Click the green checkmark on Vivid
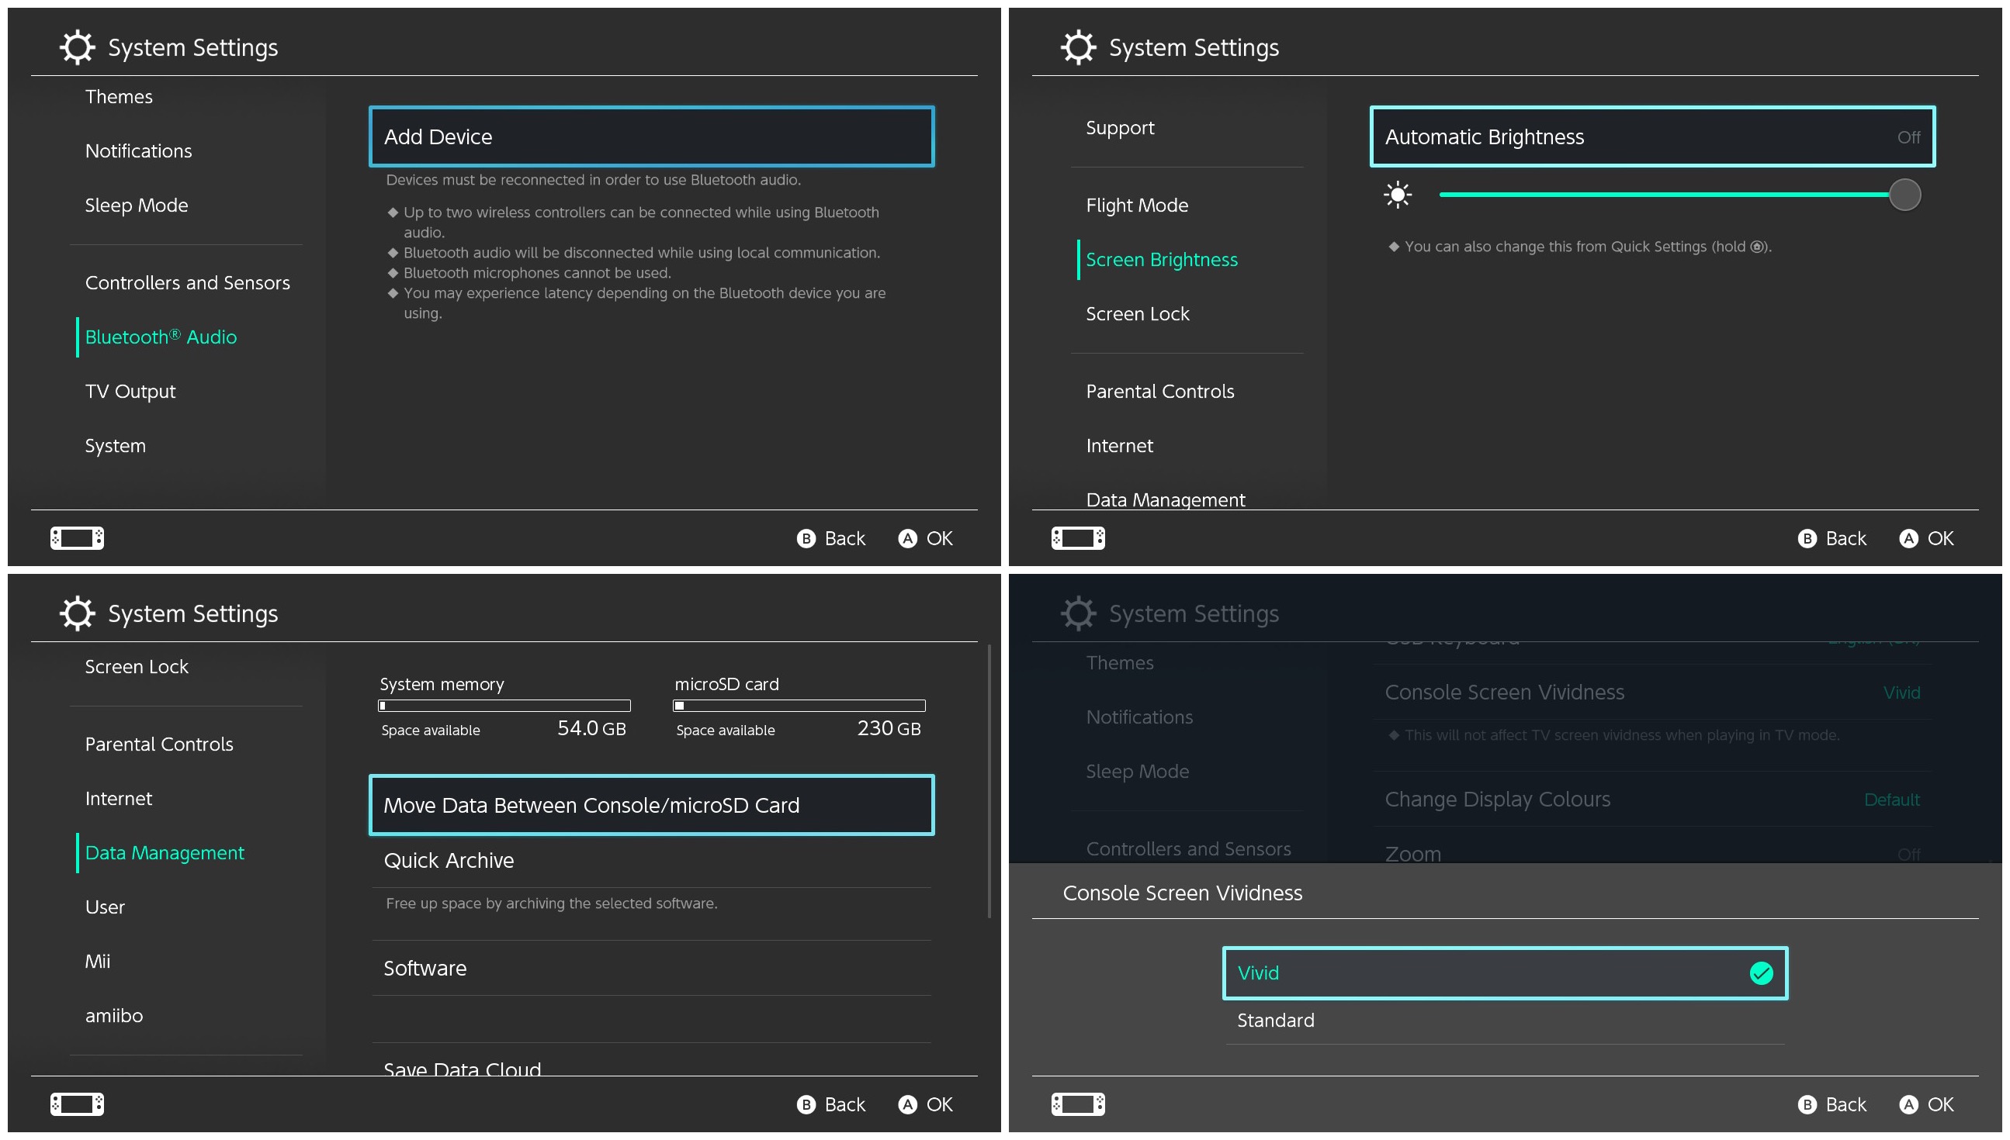 [1761, 972]
